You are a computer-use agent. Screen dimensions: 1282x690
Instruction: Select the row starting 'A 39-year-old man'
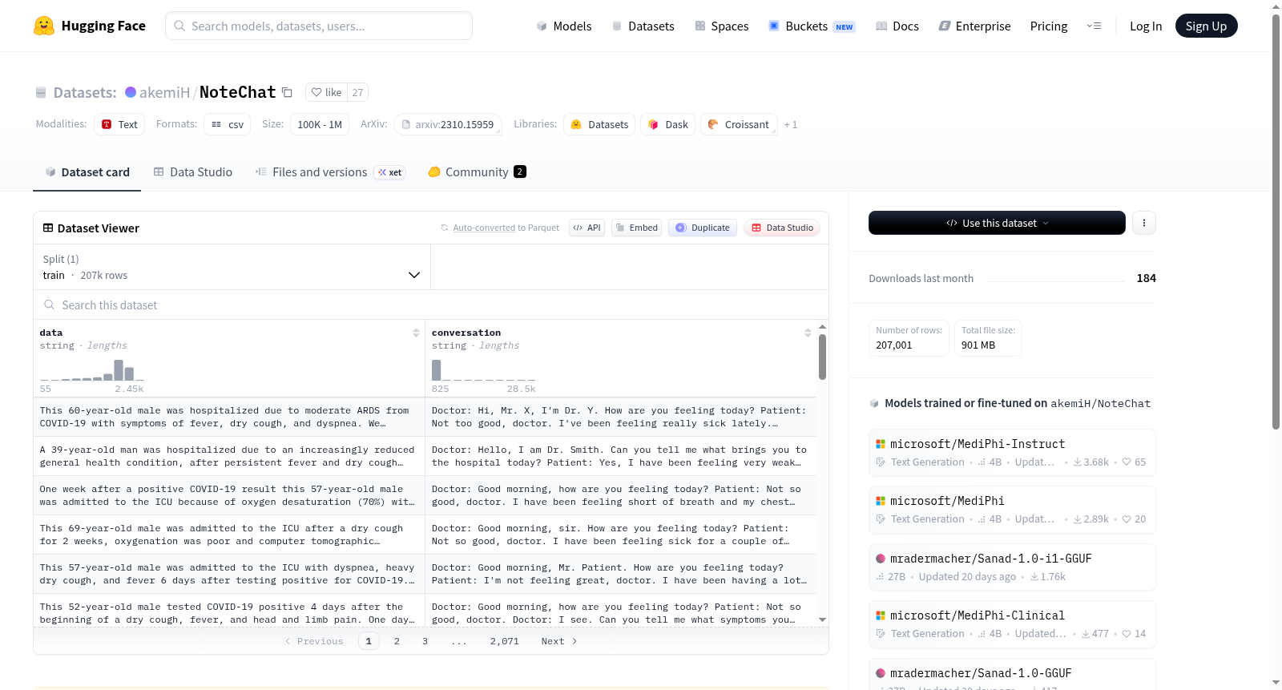(x=425, y=456)
